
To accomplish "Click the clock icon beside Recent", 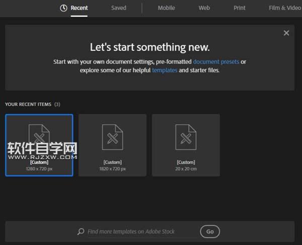I will 63,8.
